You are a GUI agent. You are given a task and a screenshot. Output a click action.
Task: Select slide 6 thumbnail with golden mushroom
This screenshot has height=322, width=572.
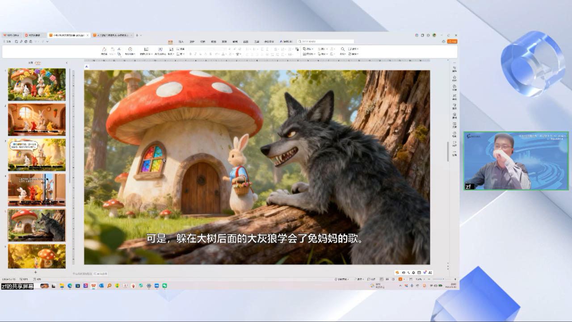pos(37,256)
